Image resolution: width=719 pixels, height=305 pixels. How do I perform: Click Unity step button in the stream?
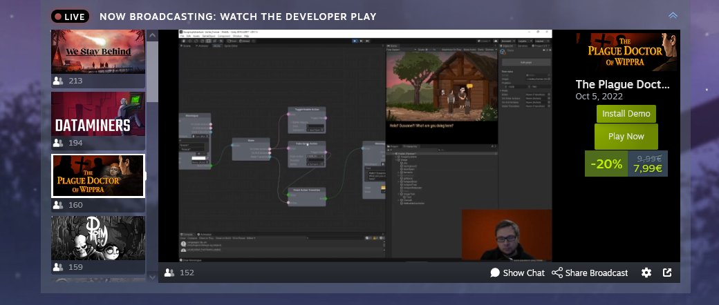pyautogui.click(x=367, y=41)
